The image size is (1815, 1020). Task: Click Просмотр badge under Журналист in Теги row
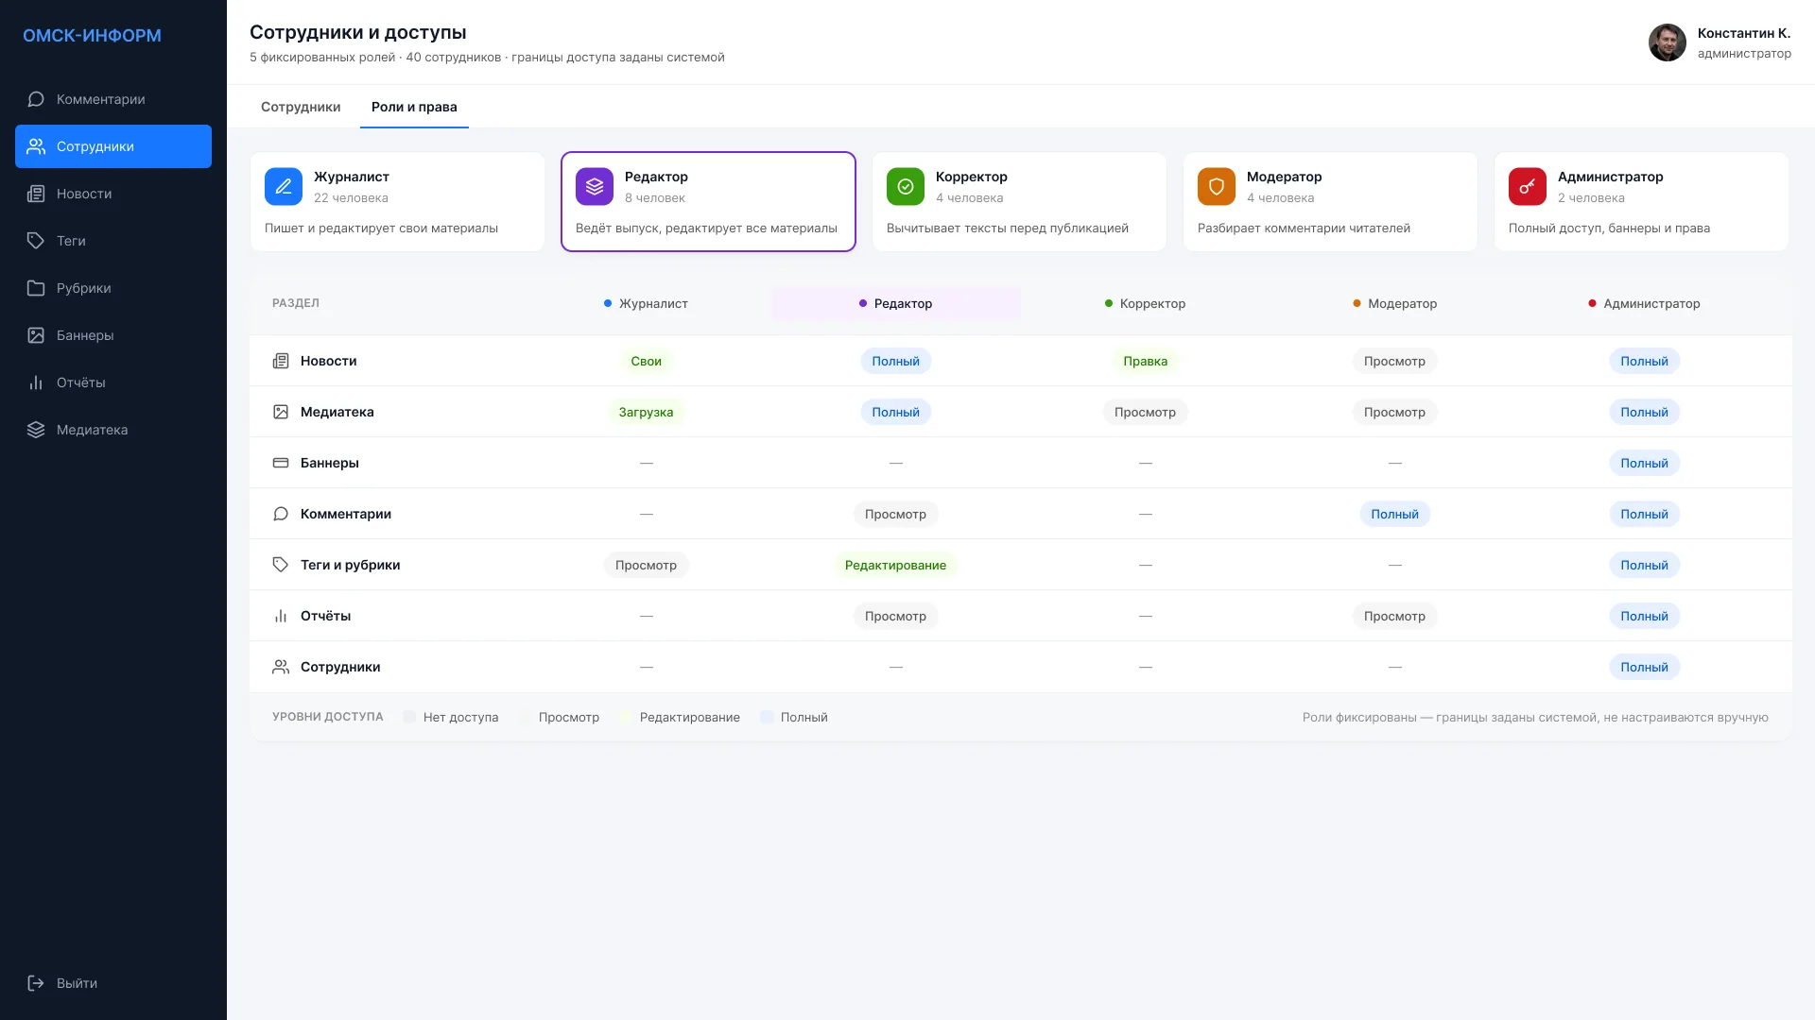pyautogui.click(x=646, y=565)
